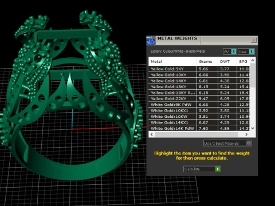Viewport: 275px width, 206px height.
Task: Close the Metal Weights panel
Action: [254, 40]
